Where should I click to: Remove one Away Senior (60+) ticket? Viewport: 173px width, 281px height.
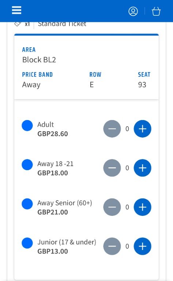pos(112,207)
